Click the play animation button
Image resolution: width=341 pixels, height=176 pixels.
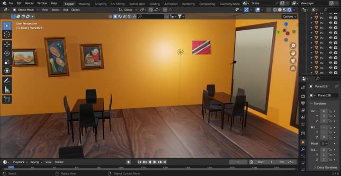click(154, 162)
